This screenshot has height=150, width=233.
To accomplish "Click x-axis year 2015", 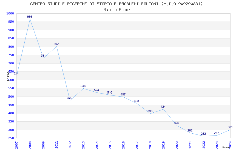I will point(110,145).
